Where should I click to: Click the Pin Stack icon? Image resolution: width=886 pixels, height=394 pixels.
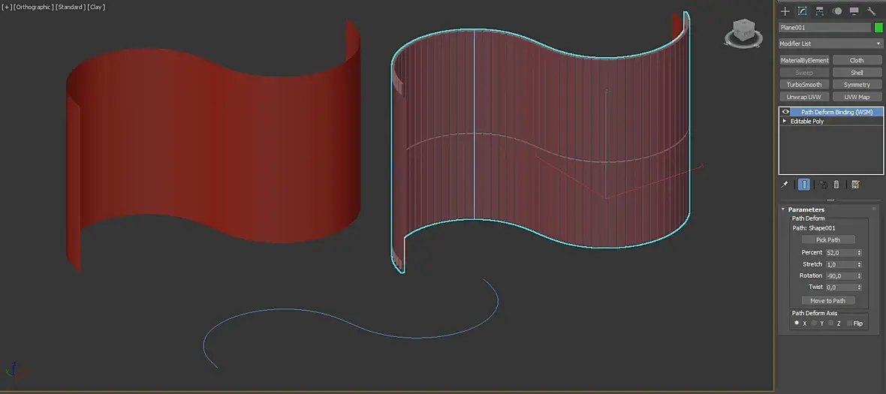point(785,185)
